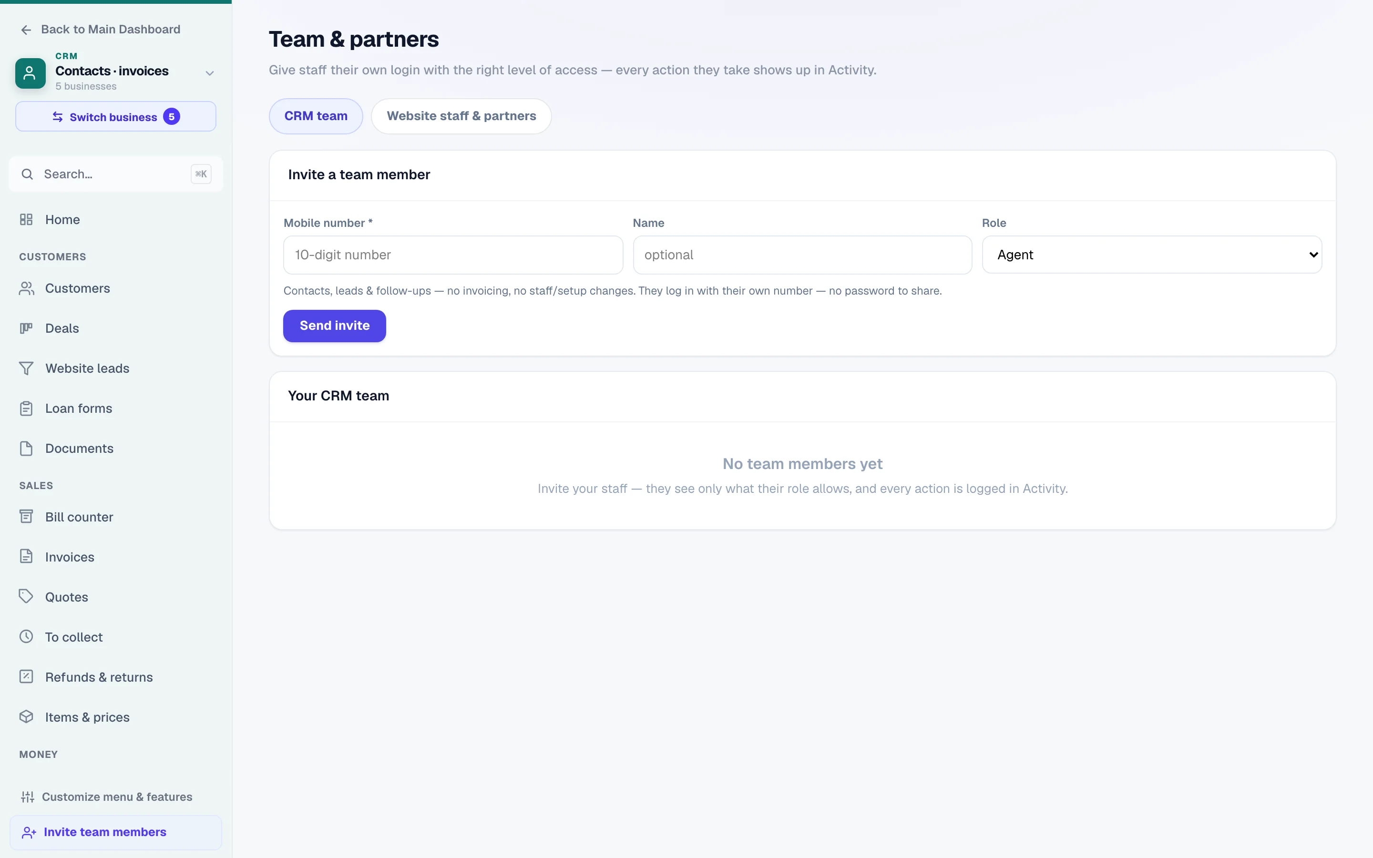Select the To collect clock icon
The image size is (1373, 858).
pos(26,637)
